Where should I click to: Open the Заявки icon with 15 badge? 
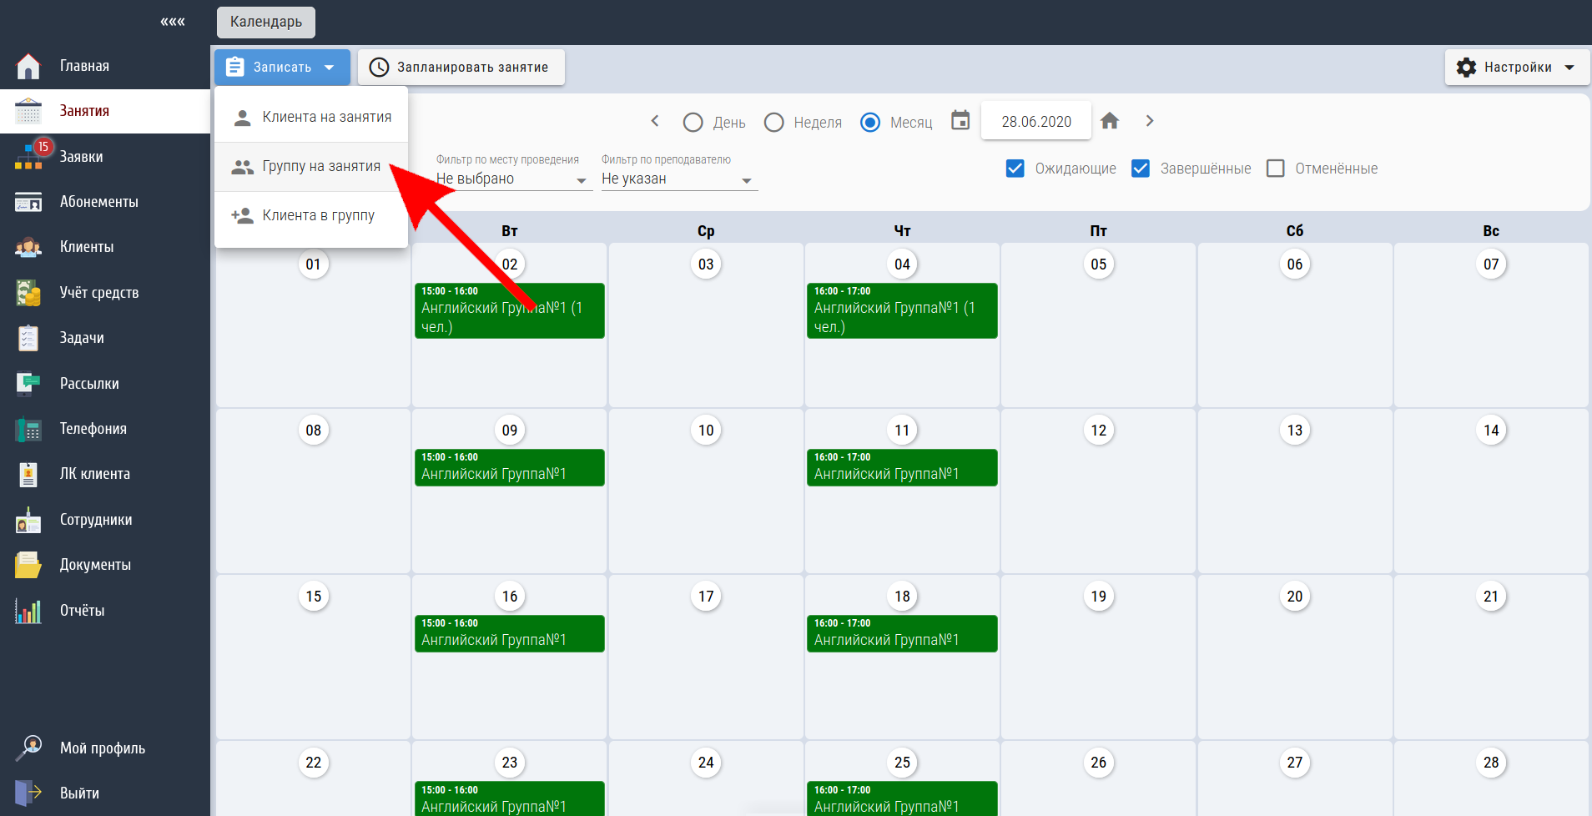pos(28,156)
